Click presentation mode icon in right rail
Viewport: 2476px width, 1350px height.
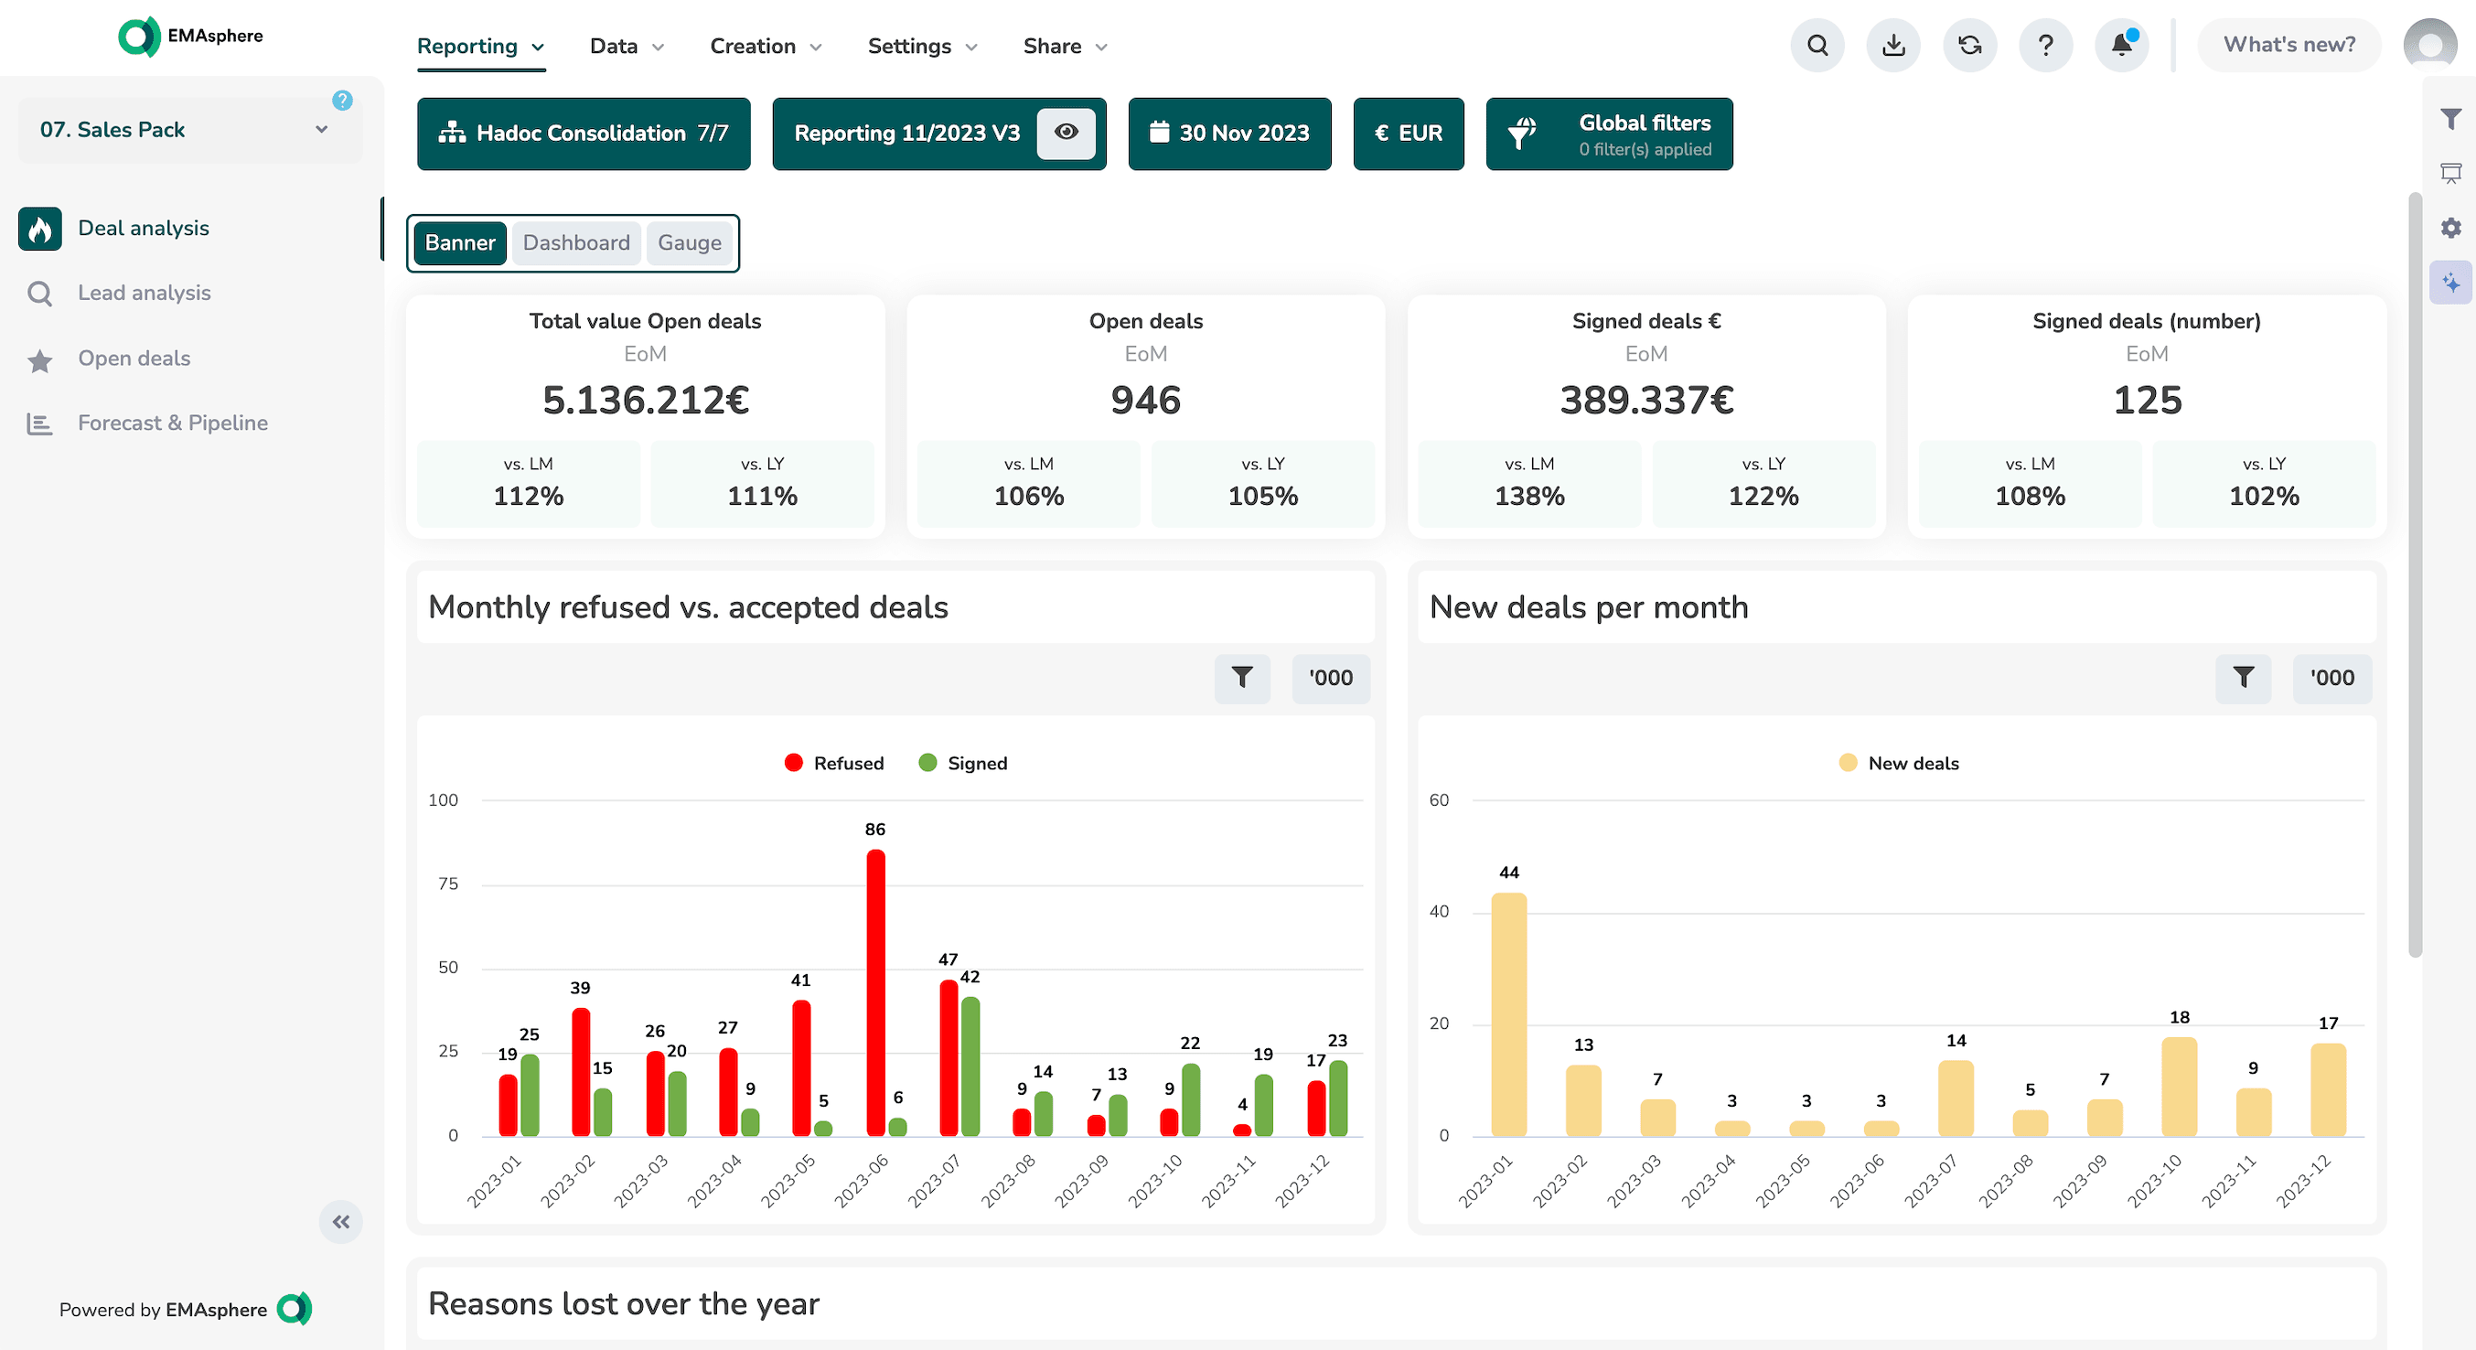pos(2451,173)
